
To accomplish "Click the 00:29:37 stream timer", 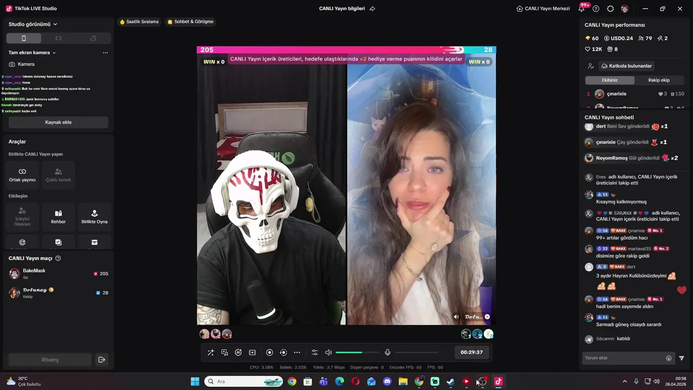I will 472,352.
